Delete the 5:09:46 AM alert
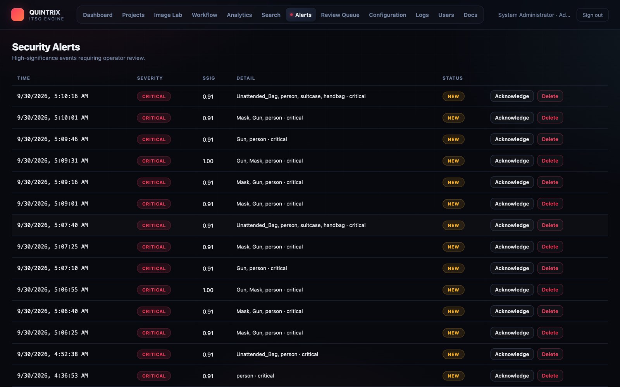 (550, 139)
